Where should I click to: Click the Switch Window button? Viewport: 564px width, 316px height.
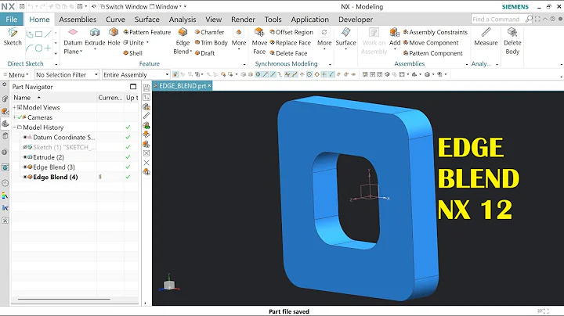[x=124, y=6]
